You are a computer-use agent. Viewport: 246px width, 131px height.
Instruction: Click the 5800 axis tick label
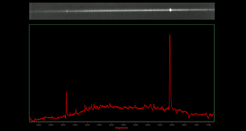pyautogui.click(x=124, y=125)
